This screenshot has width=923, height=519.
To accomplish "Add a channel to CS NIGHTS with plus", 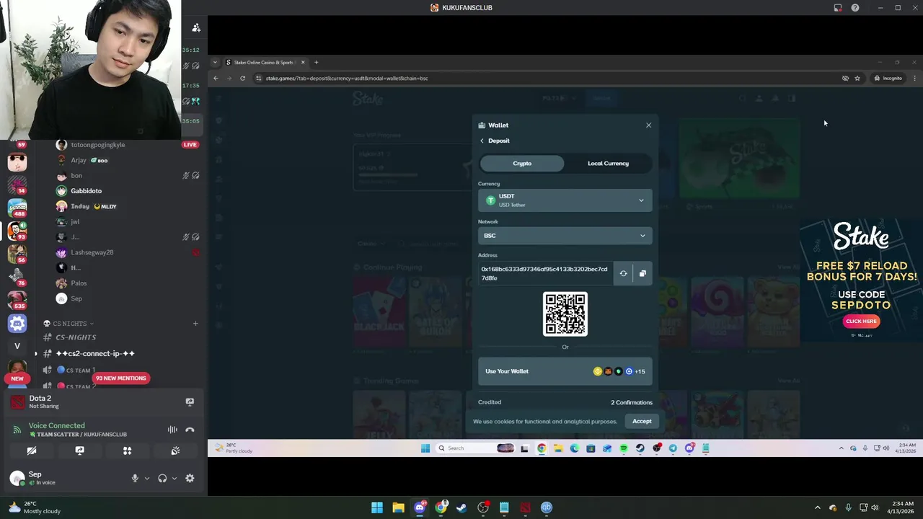I will tap(195, 324).
